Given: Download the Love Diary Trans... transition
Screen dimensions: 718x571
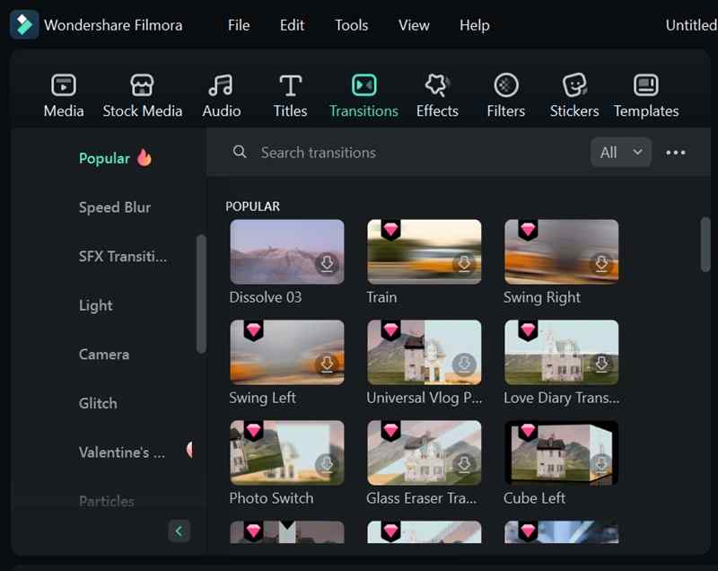Looking at the screenshot, I should click(601, 365).
